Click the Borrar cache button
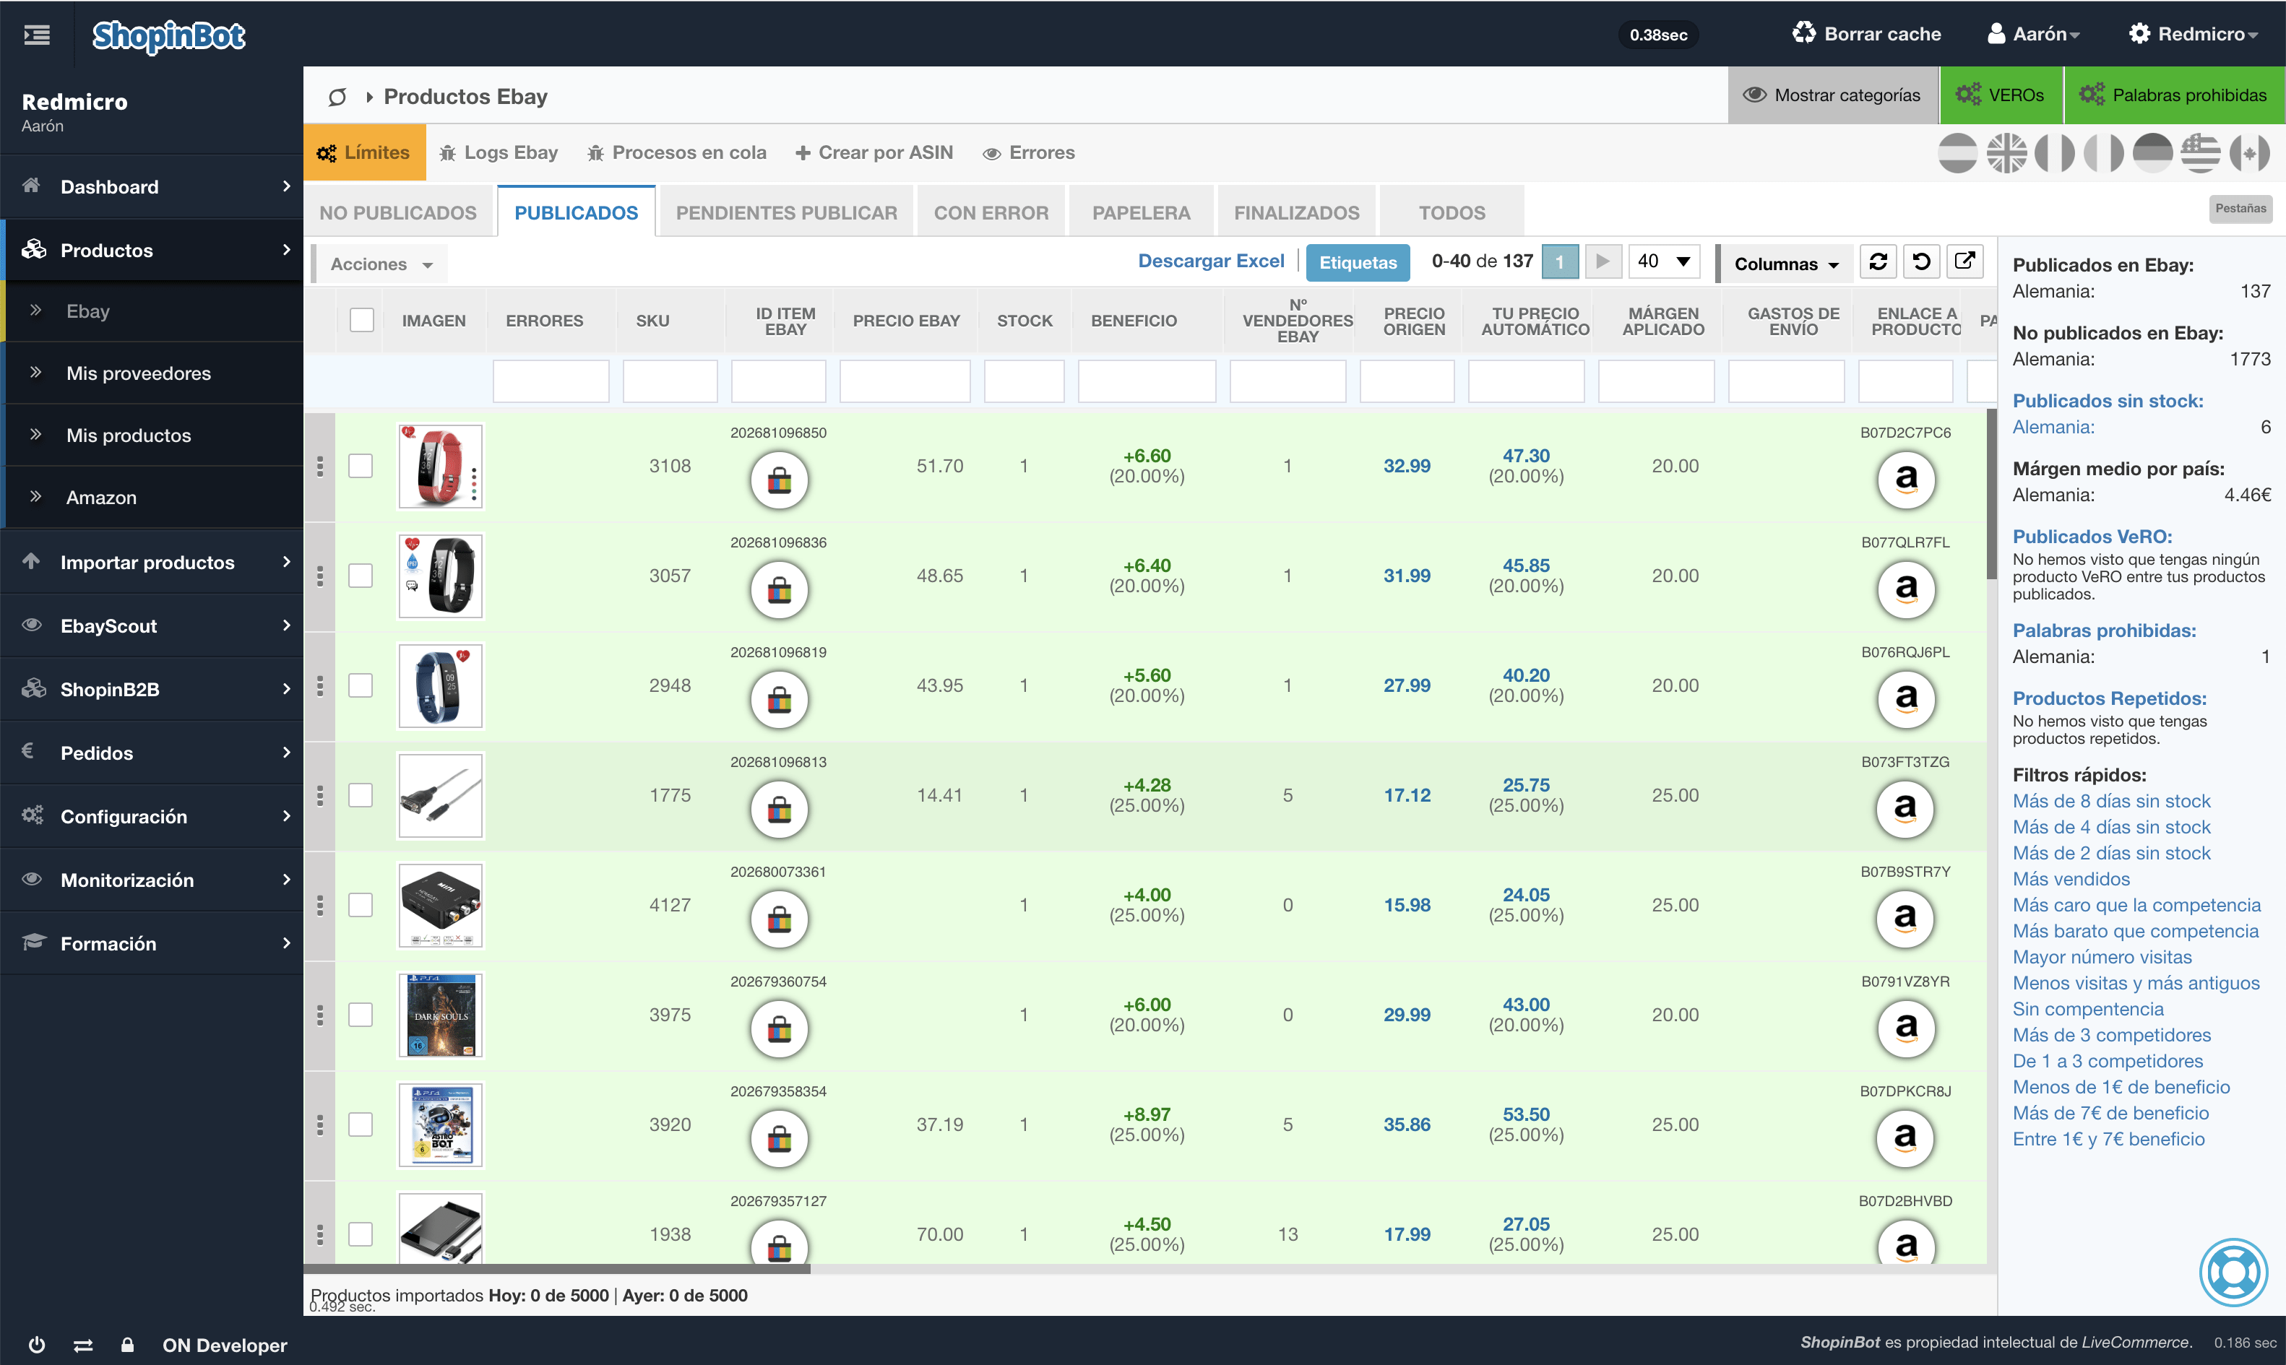The height and width of the screenshot is (1365, 2286). [x=1866, y=34]
